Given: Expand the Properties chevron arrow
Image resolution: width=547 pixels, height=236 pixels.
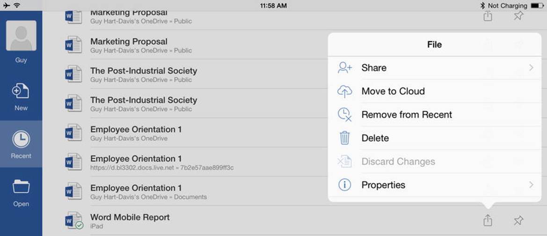Looking at the screenshot, I should (x=531, y=185).
